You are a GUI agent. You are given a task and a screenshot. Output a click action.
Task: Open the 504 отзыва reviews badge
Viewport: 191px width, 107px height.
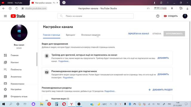pos(160,8)
